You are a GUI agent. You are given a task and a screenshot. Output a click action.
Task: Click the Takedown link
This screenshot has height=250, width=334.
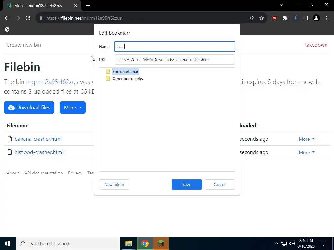(316, 45)
